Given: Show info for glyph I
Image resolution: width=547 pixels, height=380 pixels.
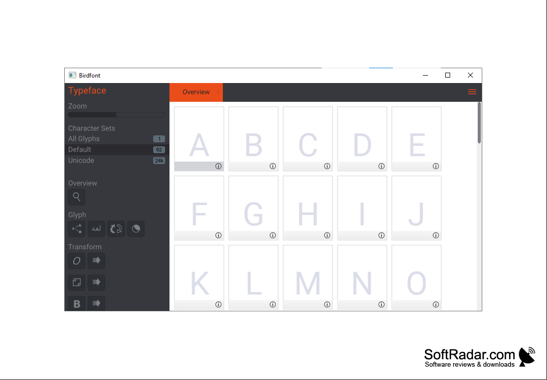Looking at the screenshot, I should pos(381,235).
